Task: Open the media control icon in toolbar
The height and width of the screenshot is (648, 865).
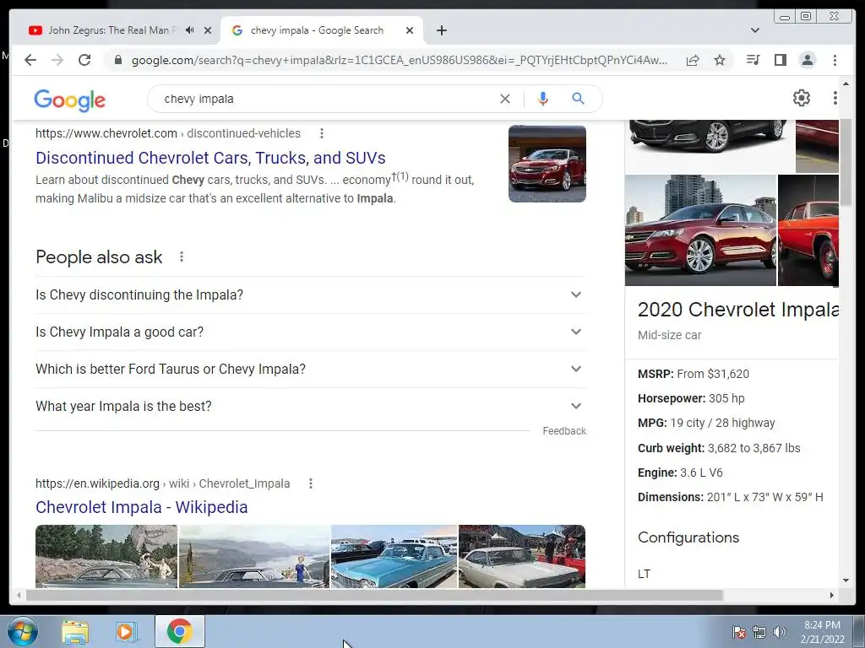Action: point(753,60)
